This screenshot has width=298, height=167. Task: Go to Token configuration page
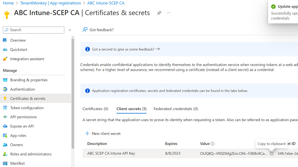(27, 108)
